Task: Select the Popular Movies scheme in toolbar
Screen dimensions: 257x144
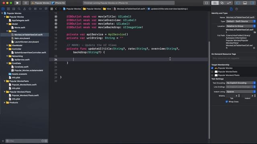Action: click(41, 3)
